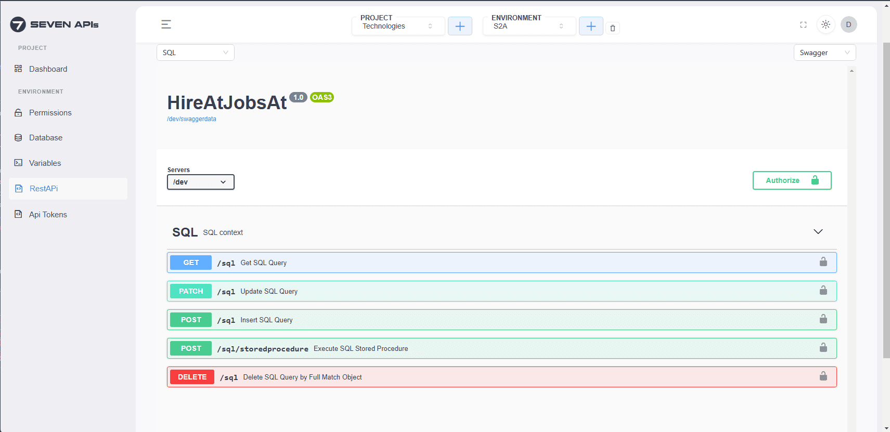Click lock icon on Insert SQL Query row
The image size is (890, 432).
click(823, 319)
